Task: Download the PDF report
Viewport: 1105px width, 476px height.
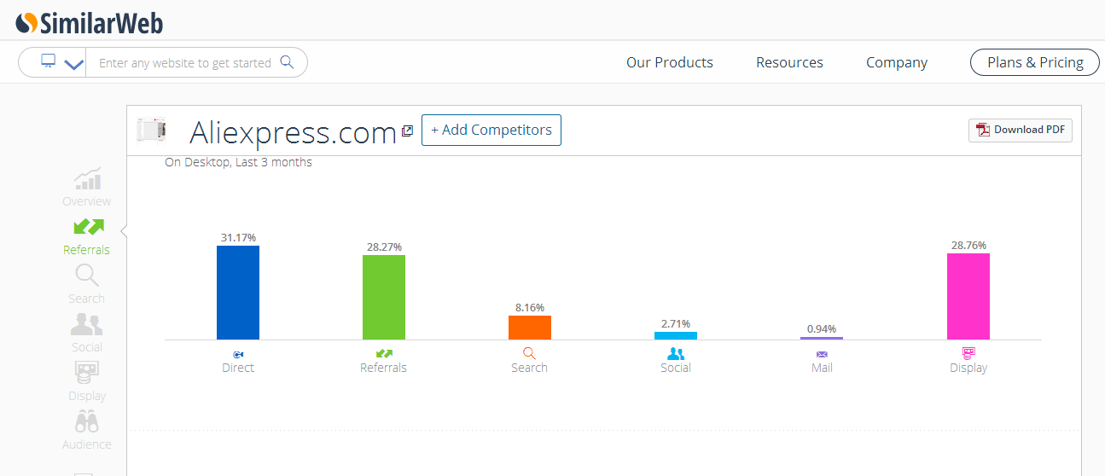Action: pos(1021,130)
